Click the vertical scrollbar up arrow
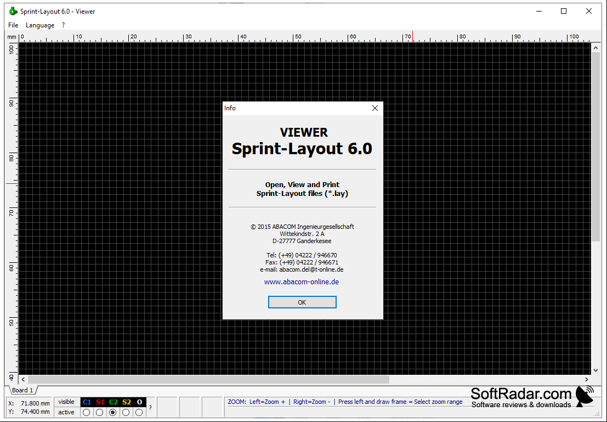This screenshot has width=607, height=422. coord(595,48)
